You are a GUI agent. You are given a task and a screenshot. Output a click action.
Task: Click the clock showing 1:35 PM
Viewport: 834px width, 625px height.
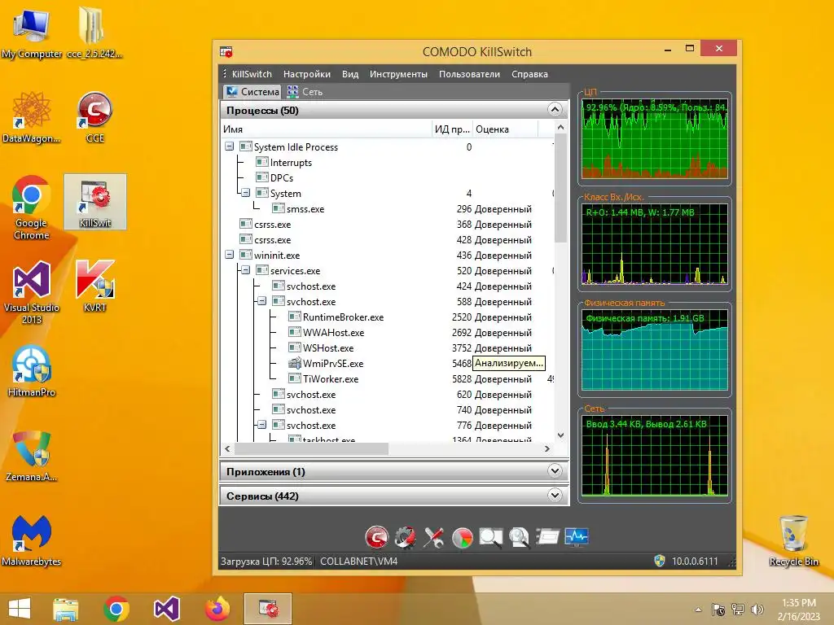[x=799, y=603]
